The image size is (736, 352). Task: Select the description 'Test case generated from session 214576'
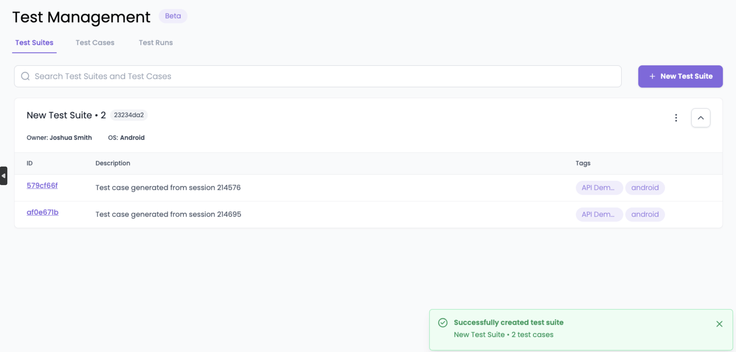click(168, 187)
